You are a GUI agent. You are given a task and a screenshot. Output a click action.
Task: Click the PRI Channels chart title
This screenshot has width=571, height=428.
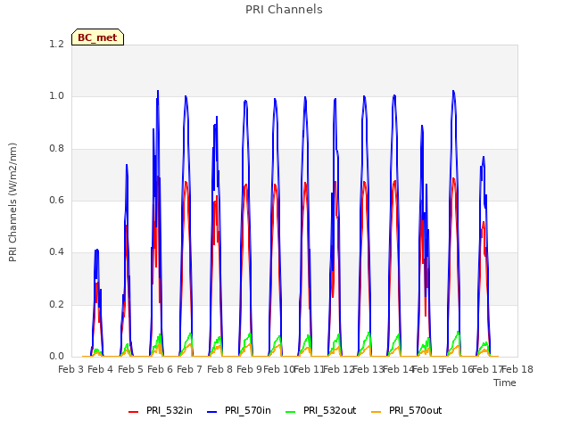(x=284, y=10)
